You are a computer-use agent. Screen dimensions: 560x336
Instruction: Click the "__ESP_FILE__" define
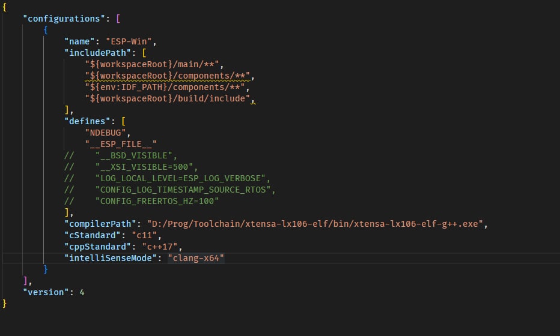(x=121, y=144)
